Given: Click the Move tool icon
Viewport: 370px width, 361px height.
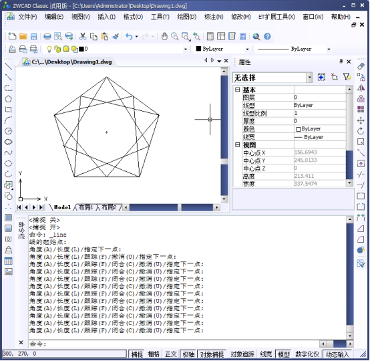Looking at the screenshot, I should click(x=361, y=120).
